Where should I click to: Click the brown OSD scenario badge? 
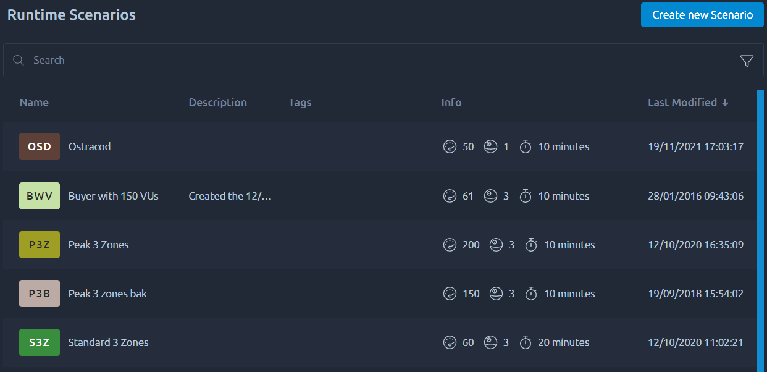click(x=40, y=146)
